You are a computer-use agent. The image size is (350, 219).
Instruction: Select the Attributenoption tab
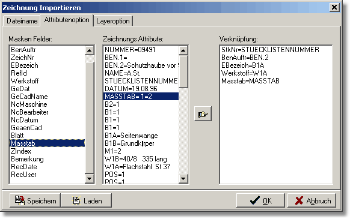67,20
